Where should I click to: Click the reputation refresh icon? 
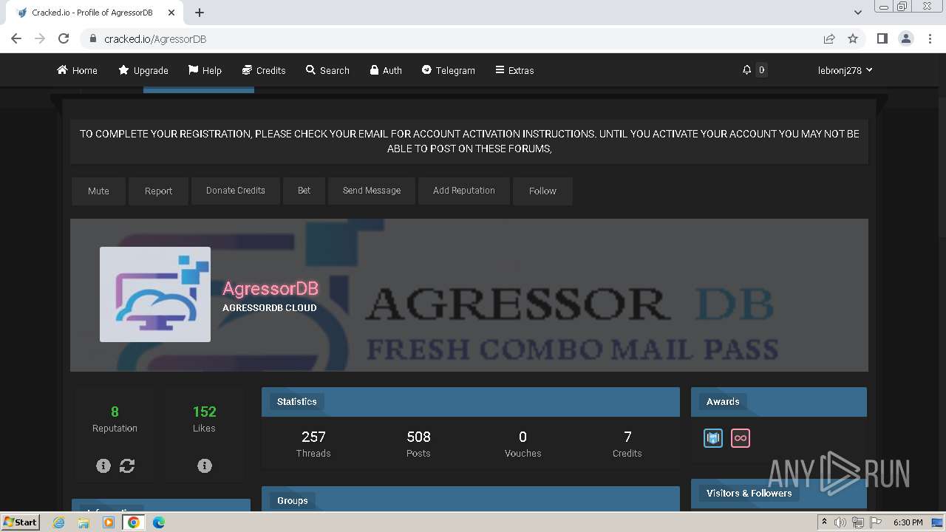(x=127, y=465)
